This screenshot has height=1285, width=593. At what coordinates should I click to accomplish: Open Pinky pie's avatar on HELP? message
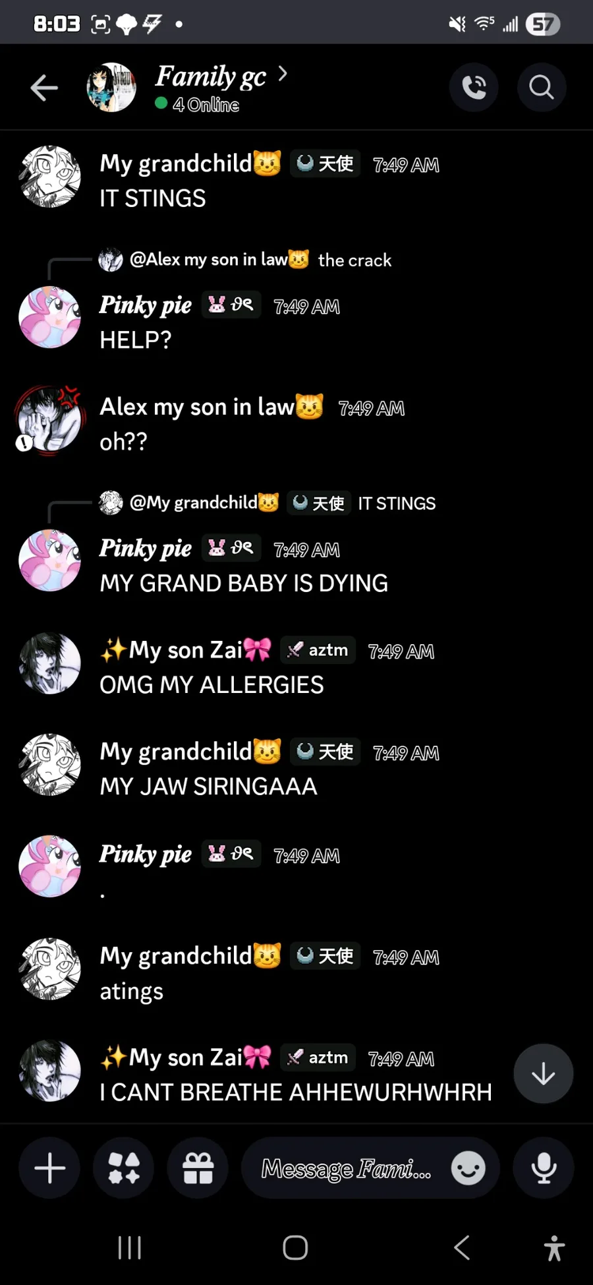[49, 317]
